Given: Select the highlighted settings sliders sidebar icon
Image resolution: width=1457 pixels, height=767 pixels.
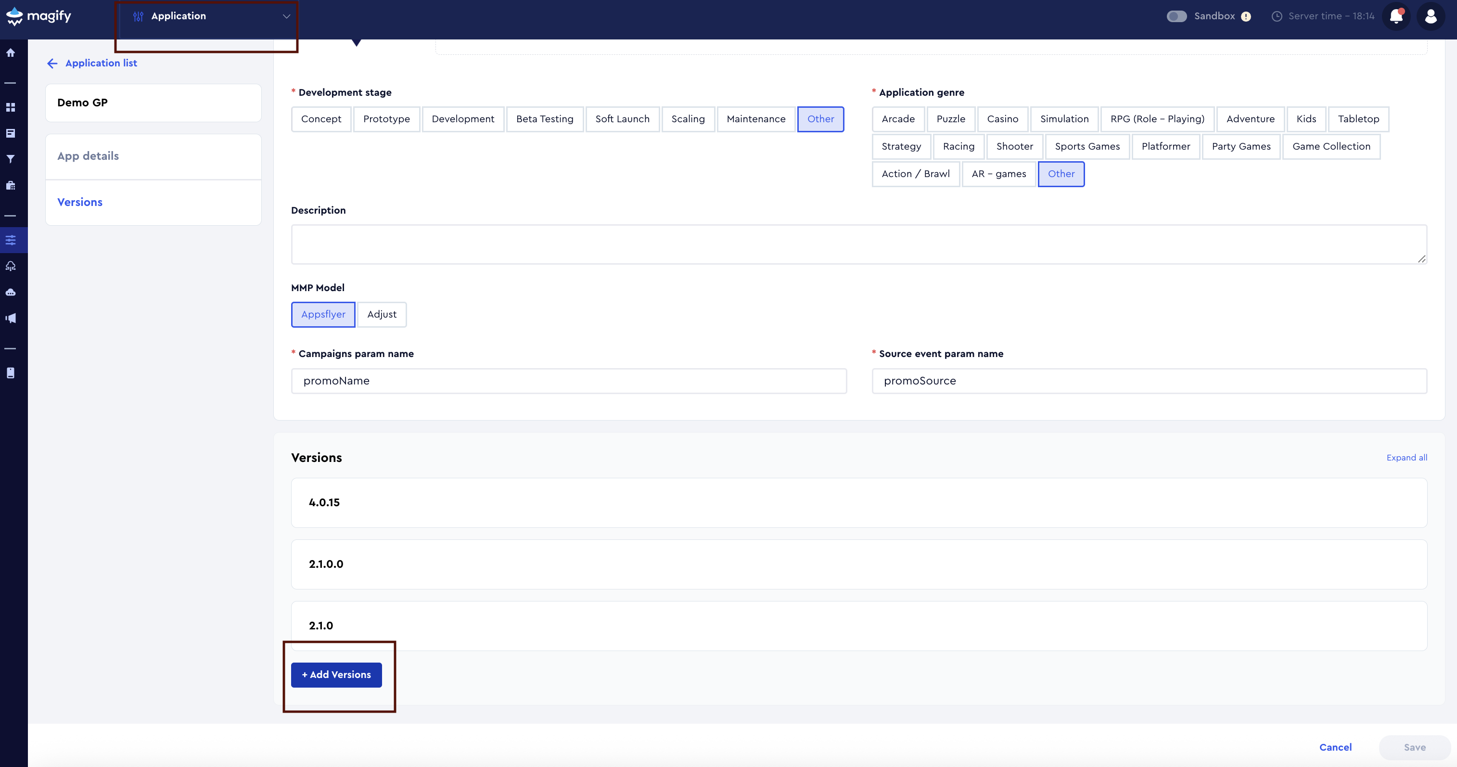Looking at the screenshot, I should [11, 240].
